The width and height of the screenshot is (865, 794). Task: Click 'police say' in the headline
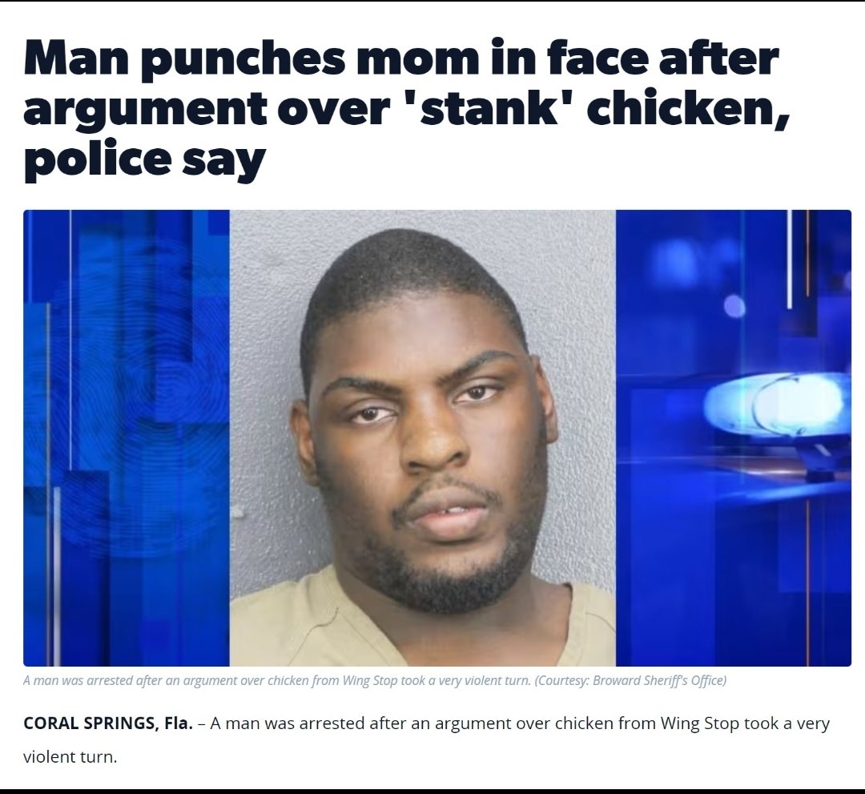pyautogui.click(x=144, y=160)
